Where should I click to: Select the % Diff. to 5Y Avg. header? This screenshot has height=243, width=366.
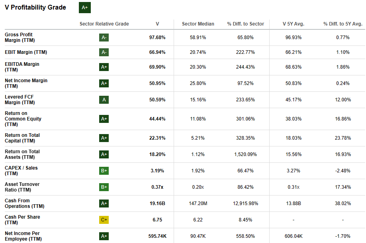(342, 24)
